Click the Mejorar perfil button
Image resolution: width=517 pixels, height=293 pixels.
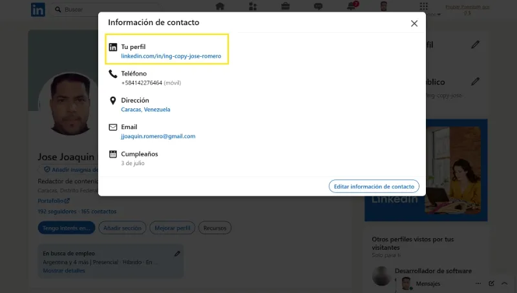click(x=172, y=228)
